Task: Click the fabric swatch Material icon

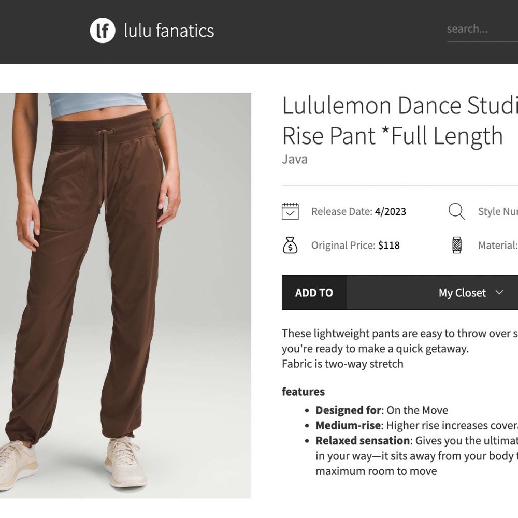Action: [x=456, y=245]
